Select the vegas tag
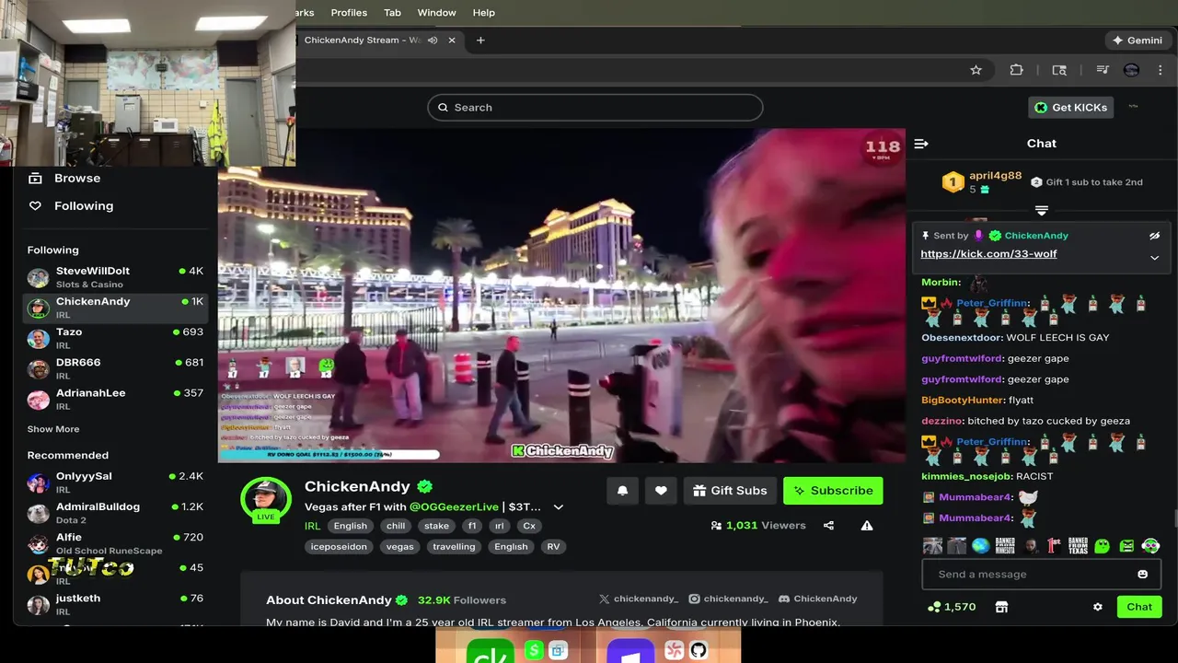 click(x=399, y=547)
